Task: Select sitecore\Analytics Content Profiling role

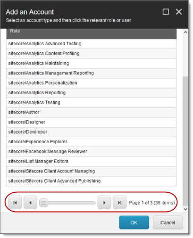Action: coord(92,54)
